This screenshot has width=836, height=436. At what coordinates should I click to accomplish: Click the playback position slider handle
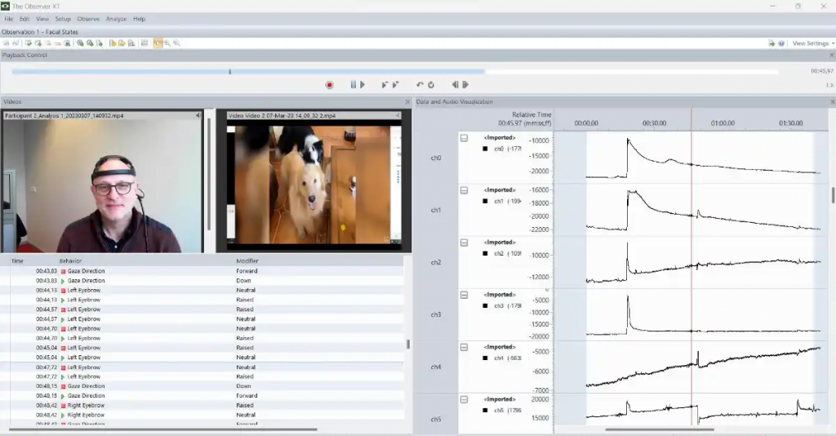(229, 71)
